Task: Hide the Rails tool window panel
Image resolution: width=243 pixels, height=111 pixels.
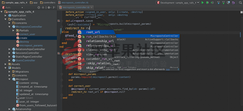Action: pos(54,8)
